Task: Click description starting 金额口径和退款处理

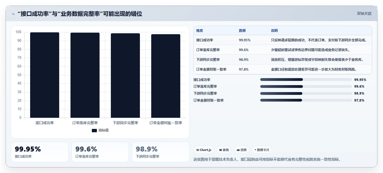Action: (x=313, y=69)
